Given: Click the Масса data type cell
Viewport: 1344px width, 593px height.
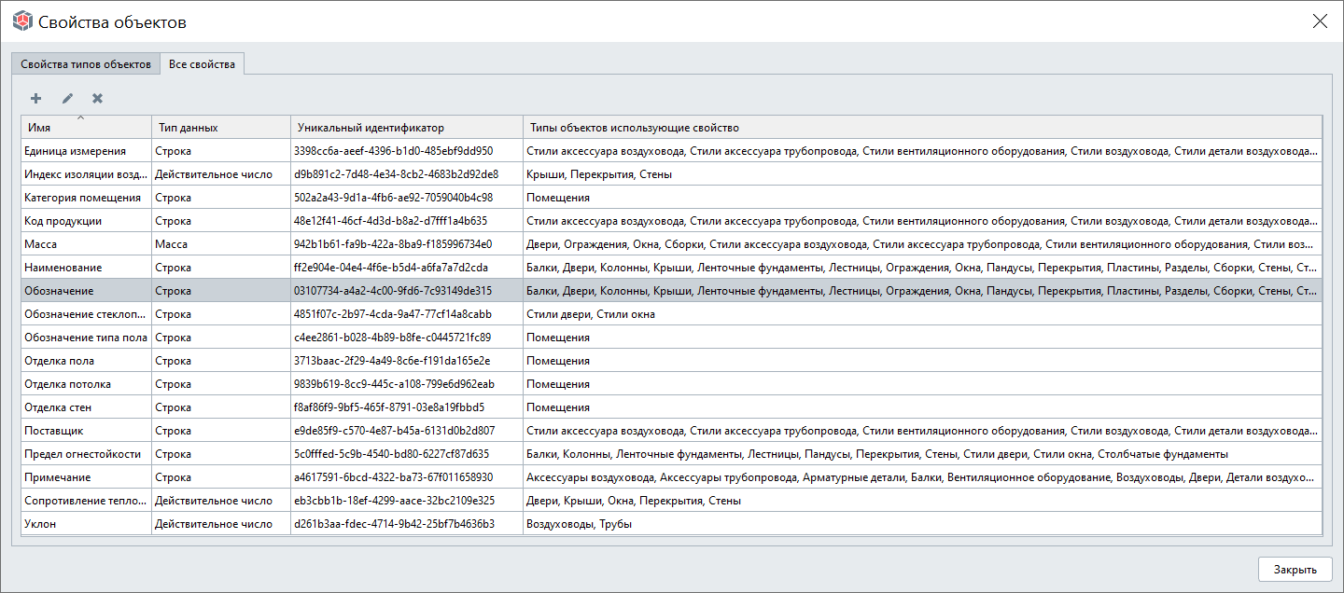Looking at the screenshot, I should [221, 243].
